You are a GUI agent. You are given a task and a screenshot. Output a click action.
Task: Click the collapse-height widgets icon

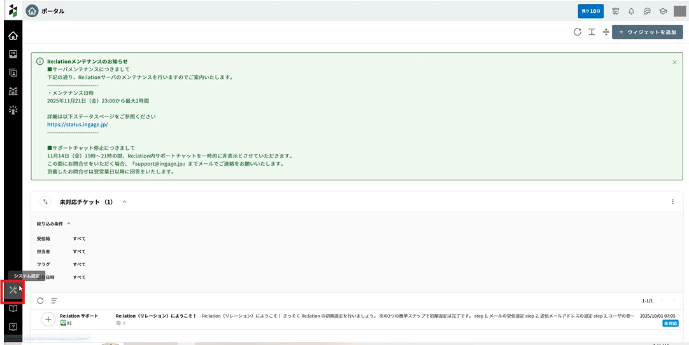tap(606, 32)
